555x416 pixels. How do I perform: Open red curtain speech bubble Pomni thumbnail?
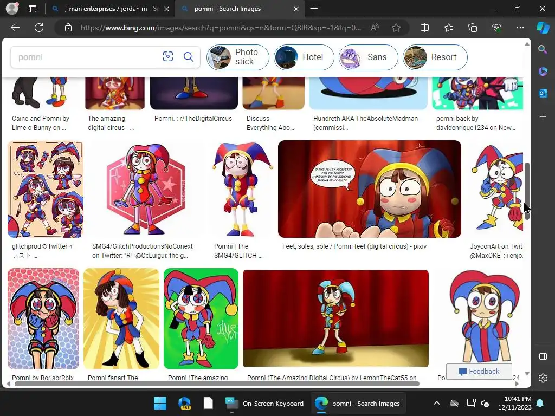pos(370,189)
